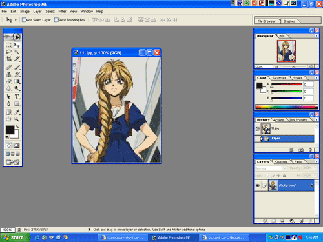
Task: Enable the Auto Select Layer checkbox
Action: 24,20
